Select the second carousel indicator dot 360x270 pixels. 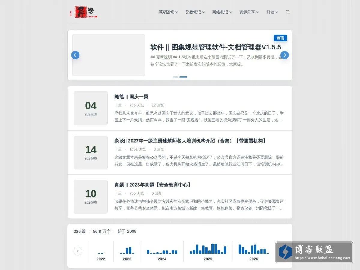[183, 77]
